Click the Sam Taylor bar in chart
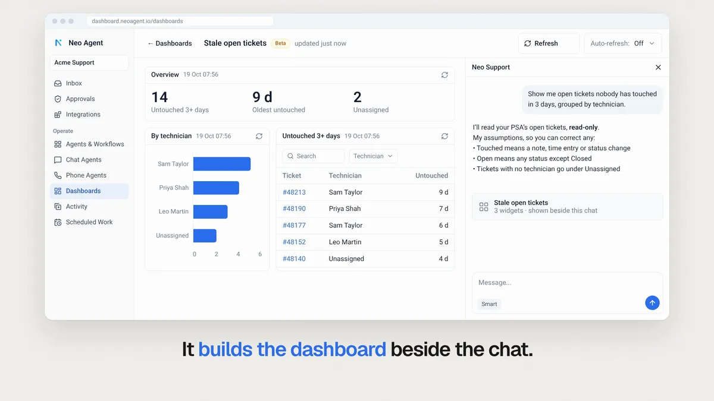Image resolution: width=714 pixels, height=401 pixels. [222, 164]
